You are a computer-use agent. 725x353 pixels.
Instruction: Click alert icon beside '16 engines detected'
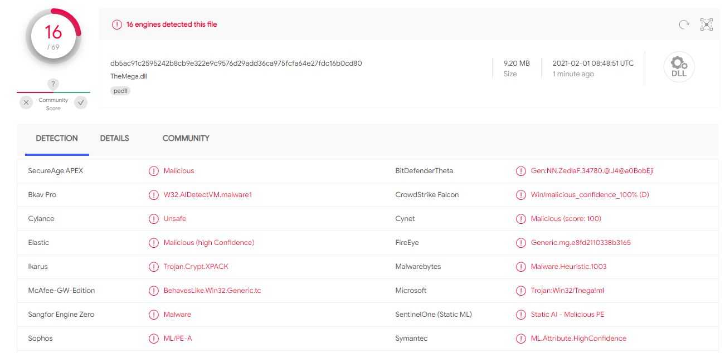(x=116, y=24)
